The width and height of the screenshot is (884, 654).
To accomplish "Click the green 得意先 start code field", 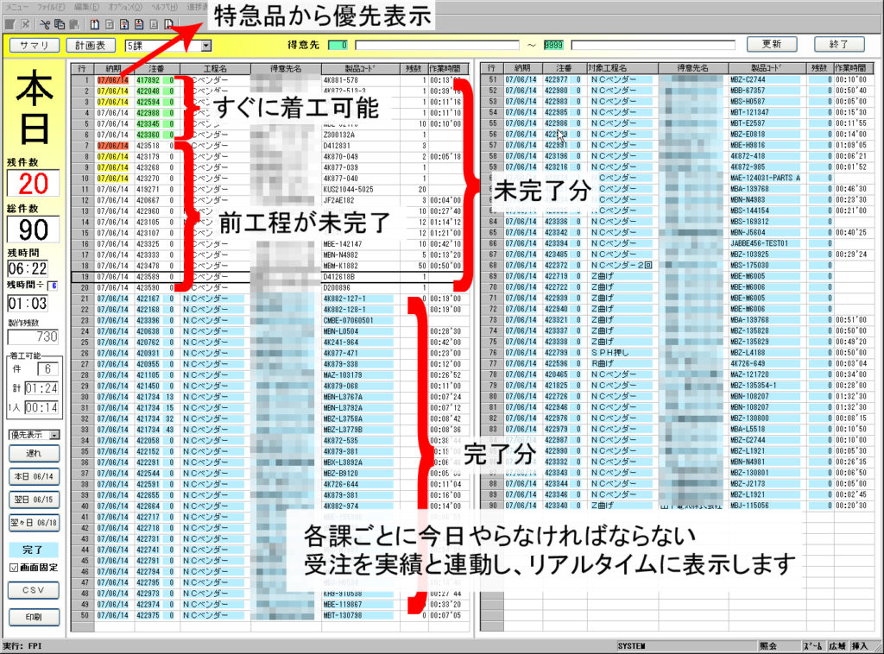I will tap(338, 45).
